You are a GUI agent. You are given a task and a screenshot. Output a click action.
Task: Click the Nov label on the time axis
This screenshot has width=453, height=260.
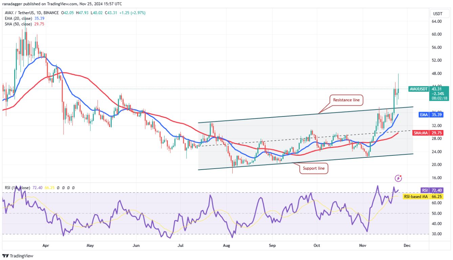362,245
